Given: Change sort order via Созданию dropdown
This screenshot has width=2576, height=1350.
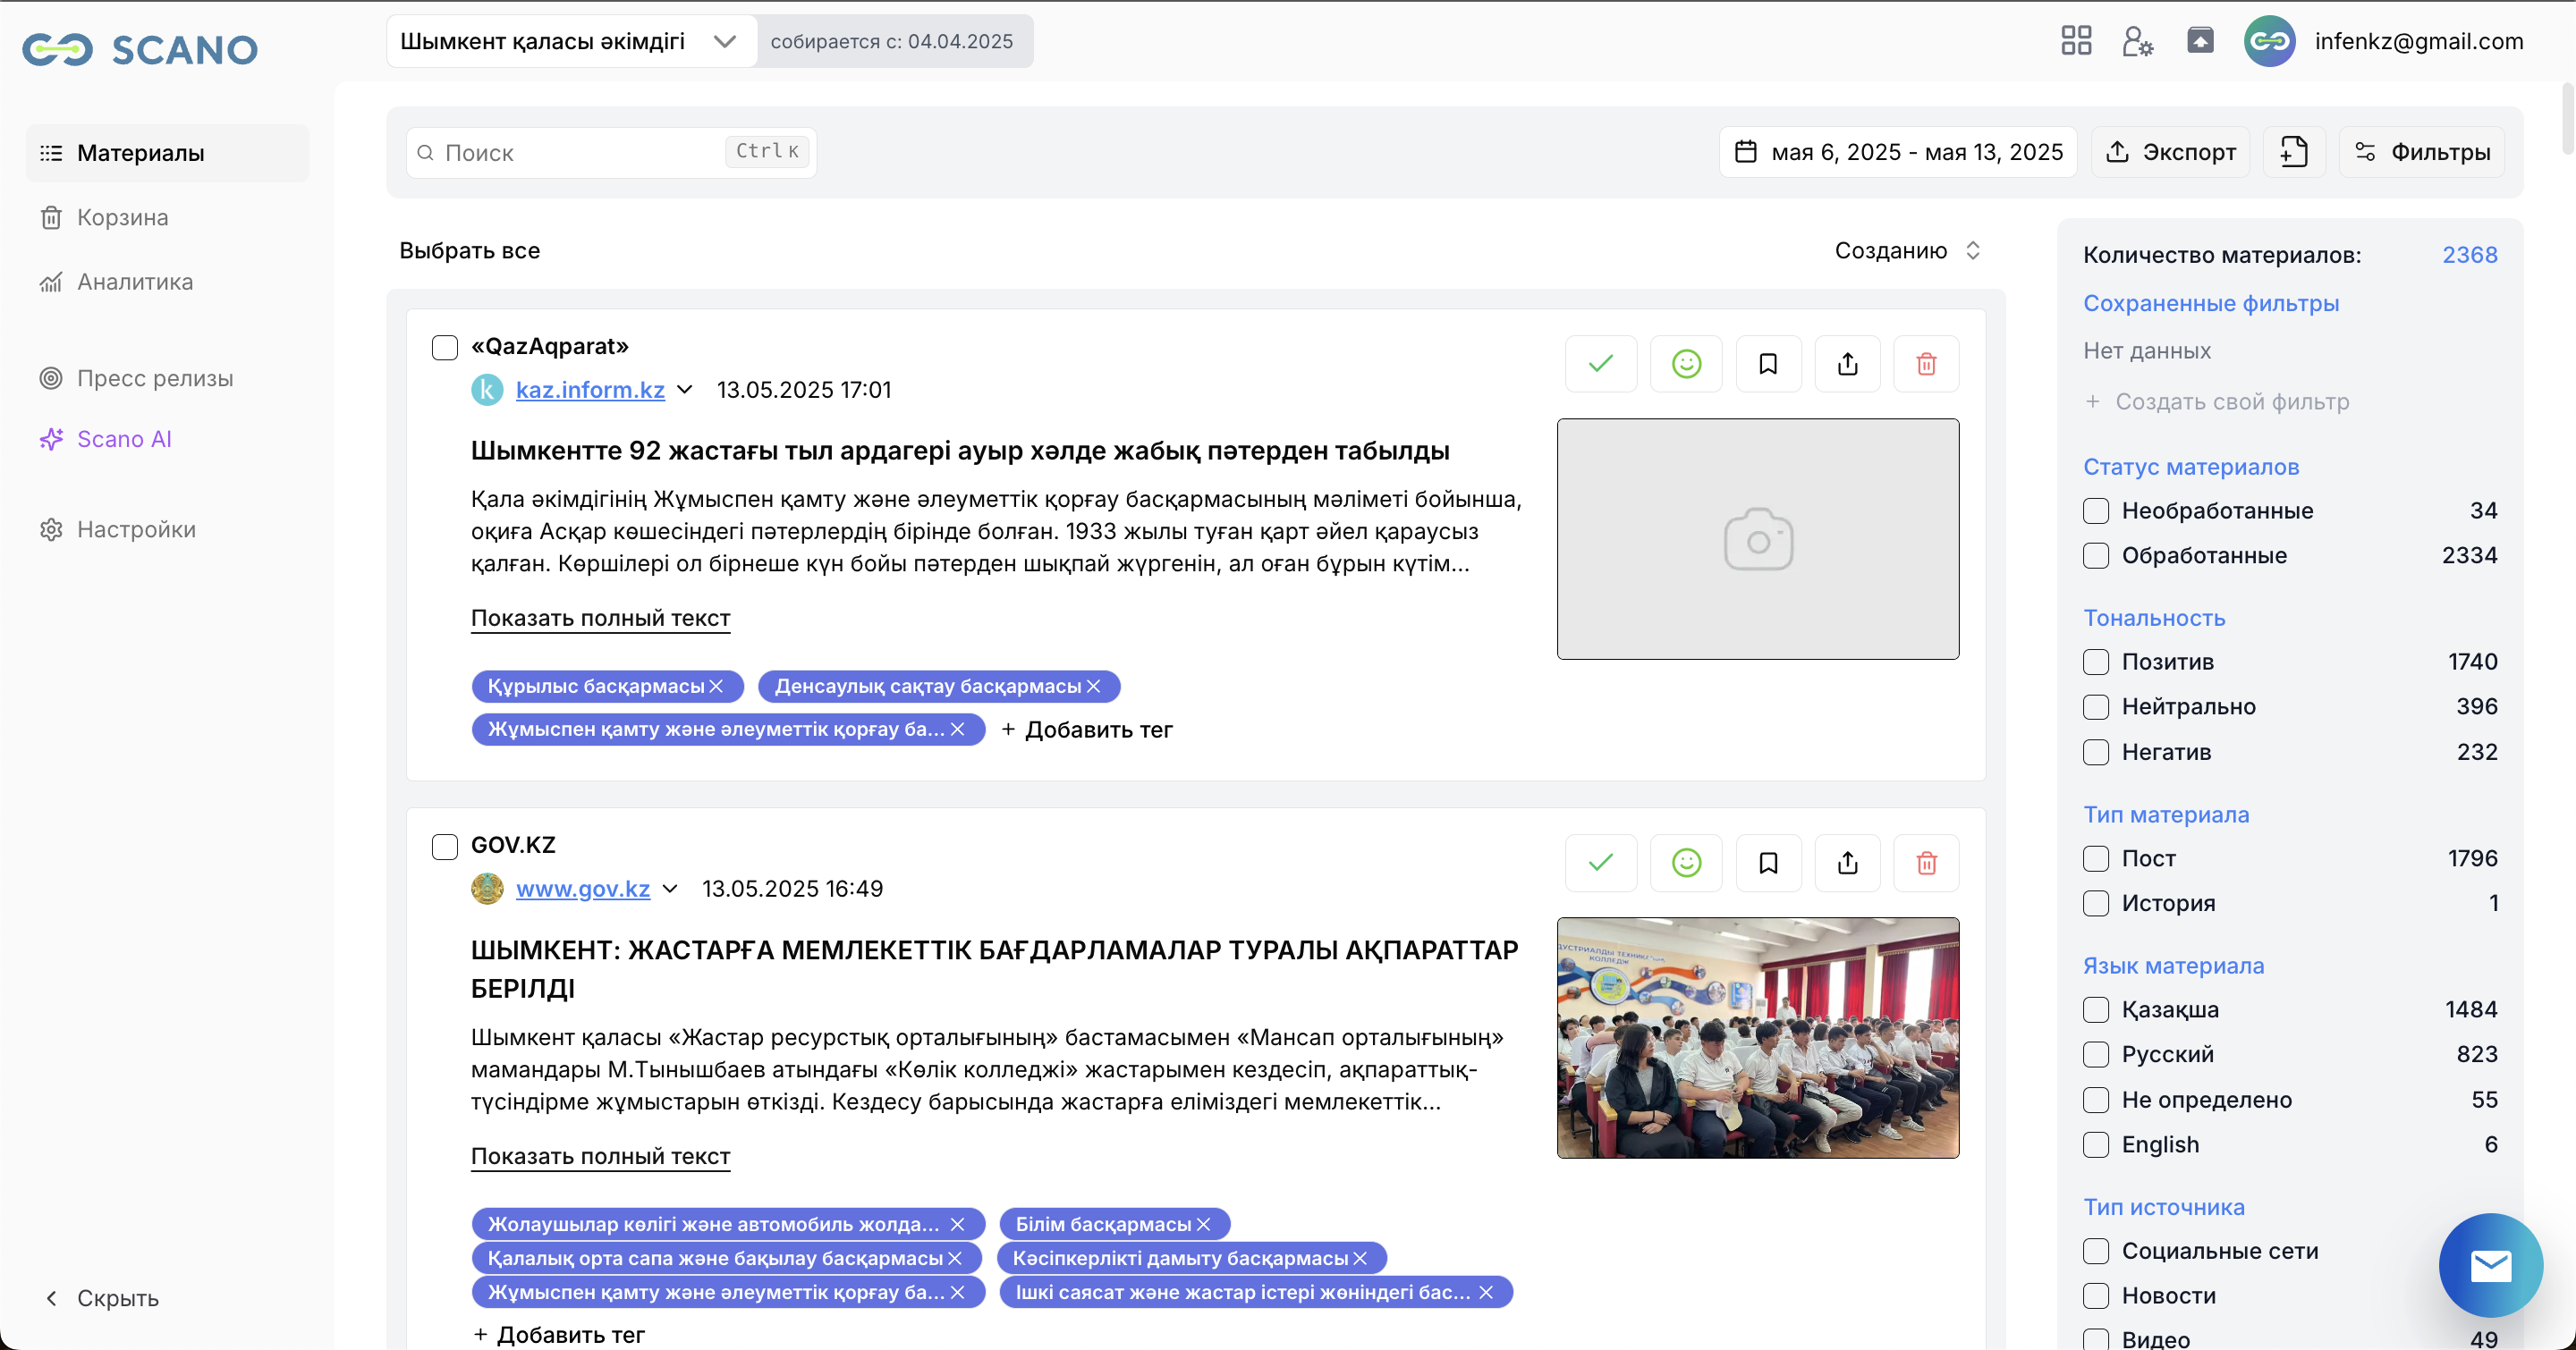Looking at the screenshot, I should tap(1906, 251).
